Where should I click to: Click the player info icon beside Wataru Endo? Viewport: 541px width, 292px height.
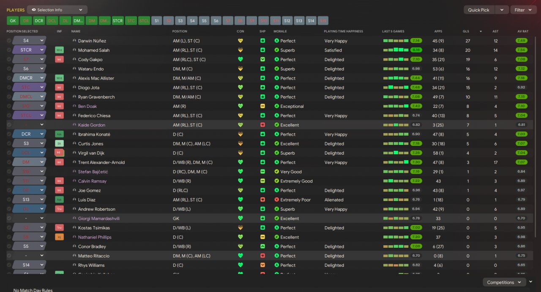[x=74, y=69]
